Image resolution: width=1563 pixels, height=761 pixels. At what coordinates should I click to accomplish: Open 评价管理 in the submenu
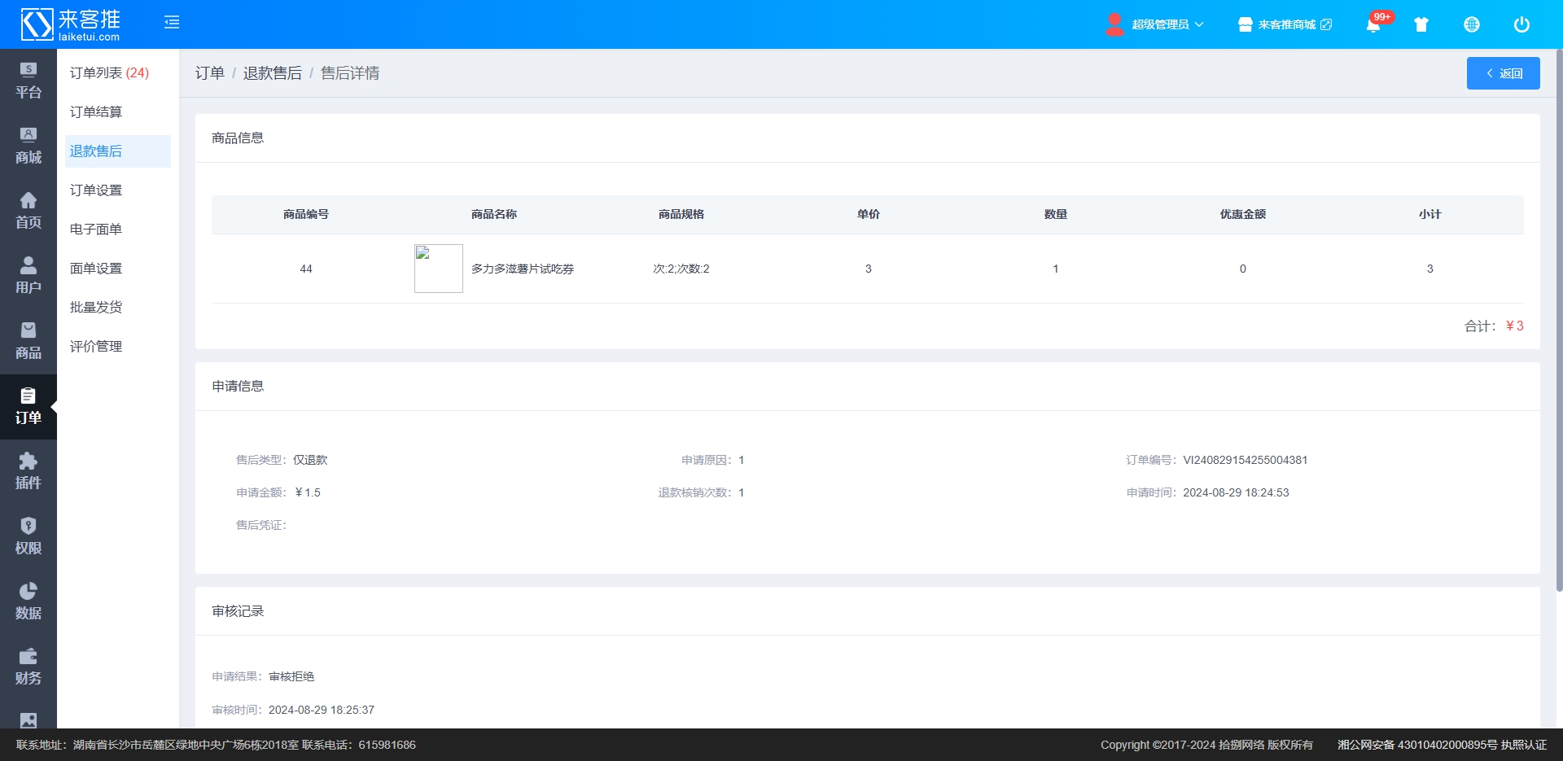click(x=96, y=347)
